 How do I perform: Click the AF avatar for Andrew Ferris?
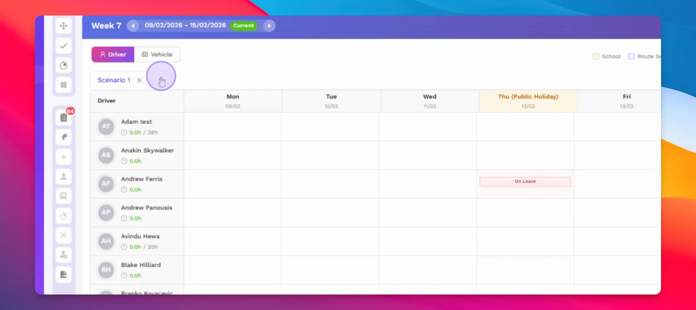click(106, 184)
